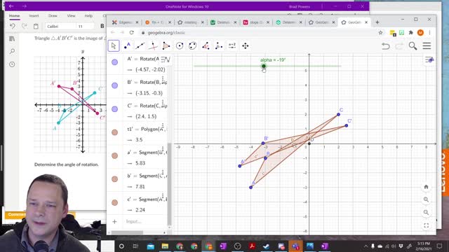
Task: Open a new Chrome tab with plus
Action: tap(377, 22)
